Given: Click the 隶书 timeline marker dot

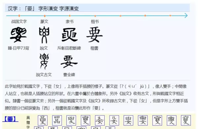Looking at the screenshot, I should 70,16.
